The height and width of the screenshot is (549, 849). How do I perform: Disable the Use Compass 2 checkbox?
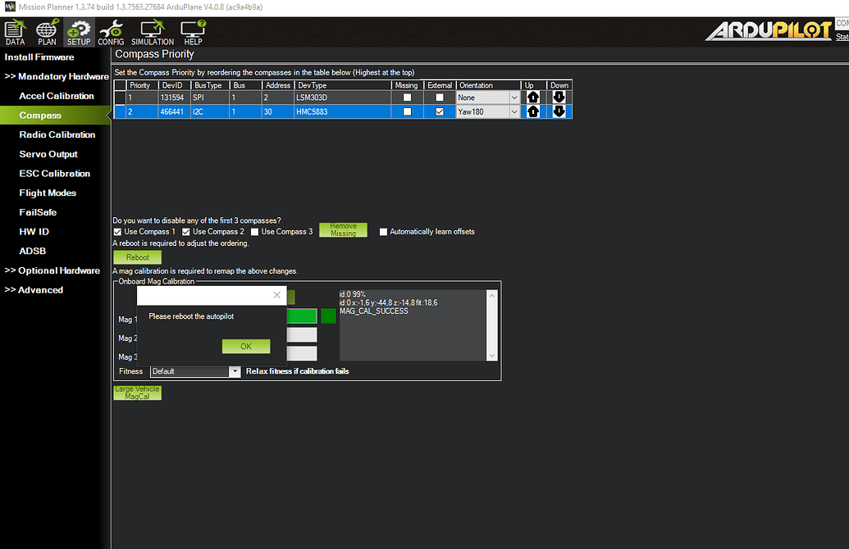(186, 231)
